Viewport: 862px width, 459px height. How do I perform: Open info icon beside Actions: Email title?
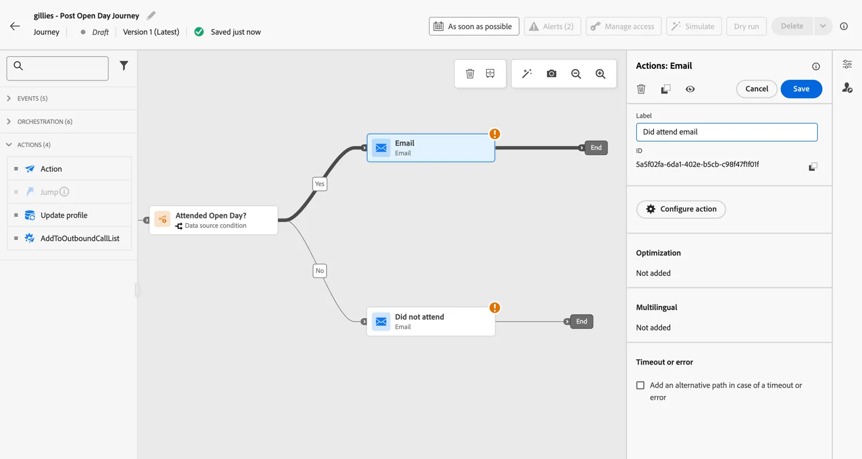click(x=816, y=67)
